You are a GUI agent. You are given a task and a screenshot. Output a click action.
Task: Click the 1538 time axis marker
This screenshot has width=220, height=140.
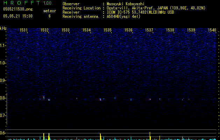(170, 30)
